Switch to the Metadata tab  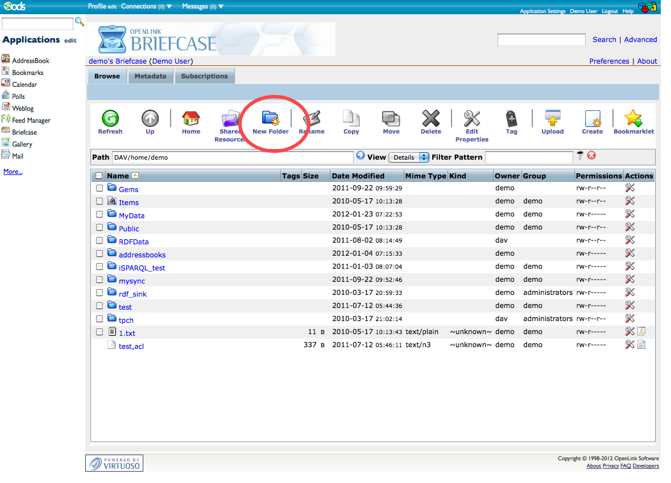click(x=150, y=76)
